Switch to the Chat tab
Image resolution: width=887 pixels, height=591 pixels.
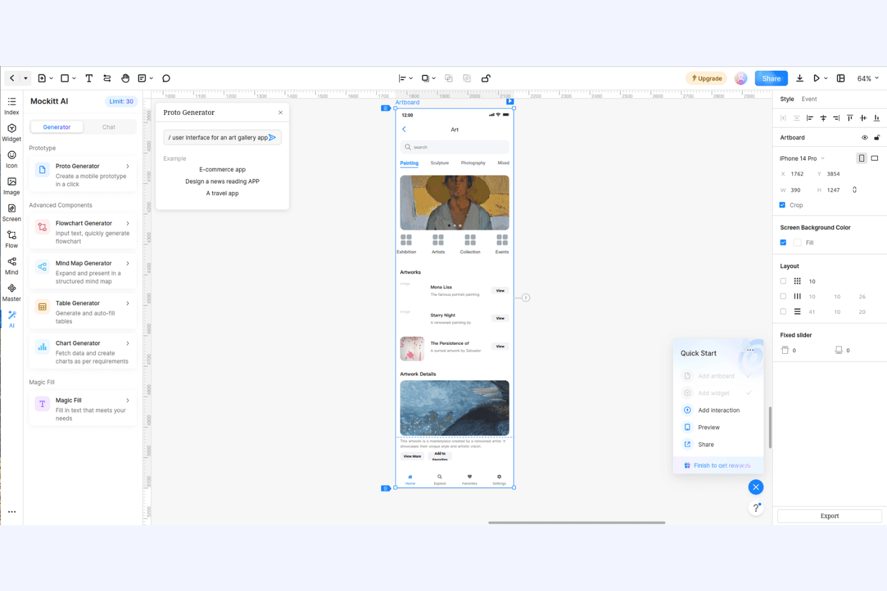(x=109, y=127)
